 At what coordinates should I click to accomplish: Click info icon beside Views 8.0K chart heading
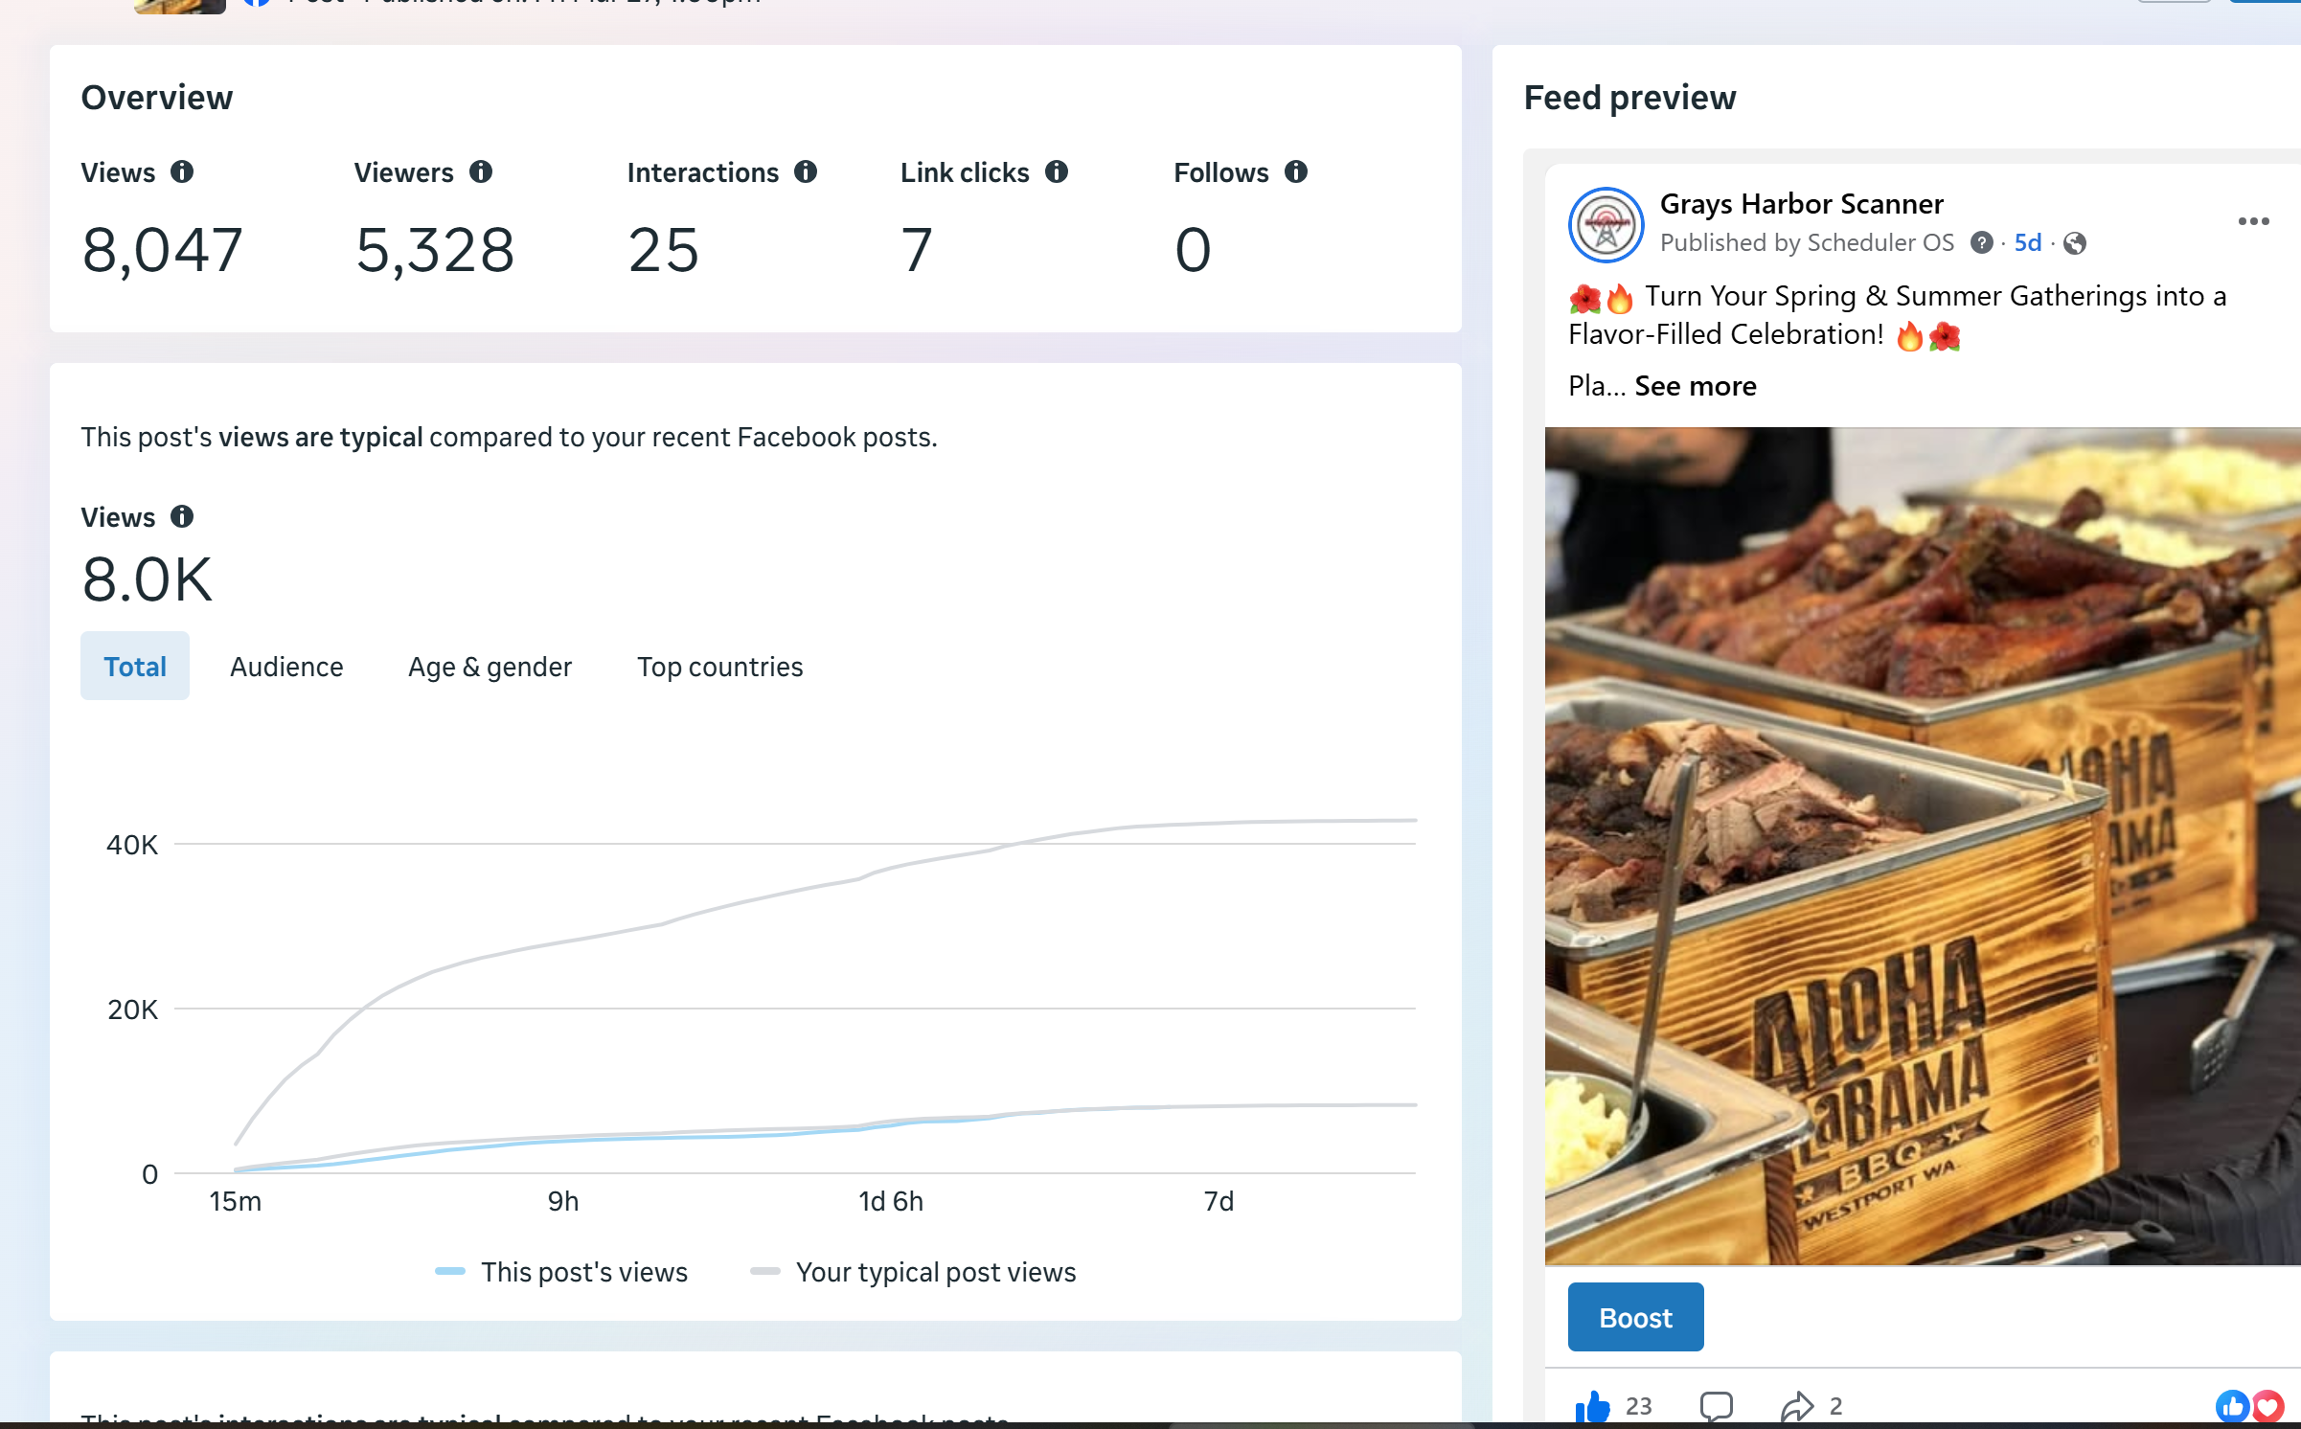coord(182,517)
